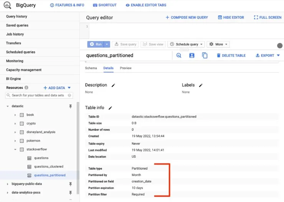Open the Export dropdown
The width and height of the screenshot is (284, 202).
point(268,55)
